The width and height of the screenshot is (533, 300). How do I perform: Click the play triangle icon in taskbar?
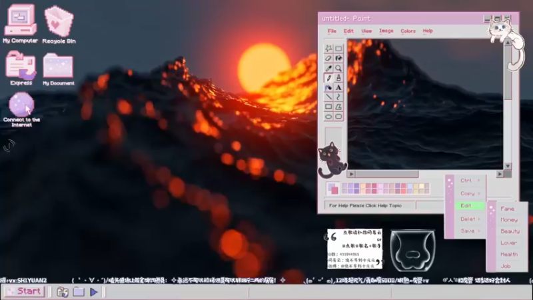coord(94,292)
